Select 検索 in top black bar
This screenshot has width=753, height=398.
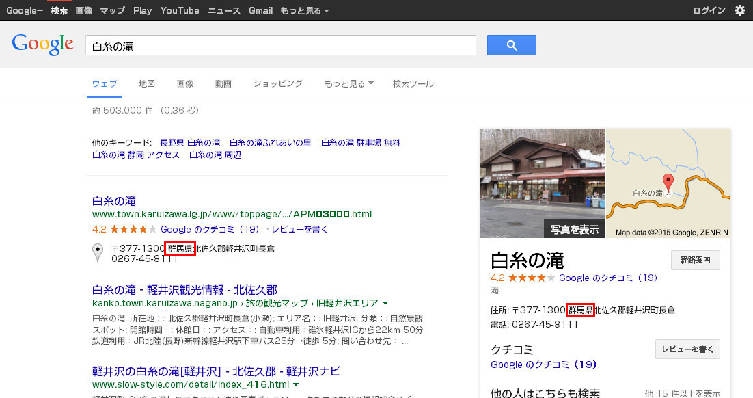59,10
